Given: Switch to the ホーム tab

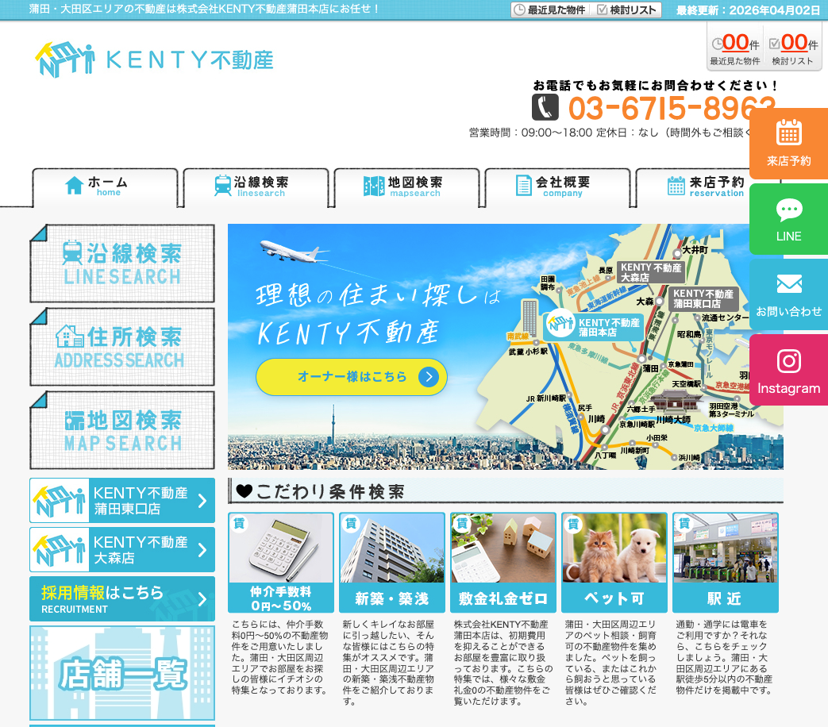Looking at the screenshot, I should tap(105, 188).
